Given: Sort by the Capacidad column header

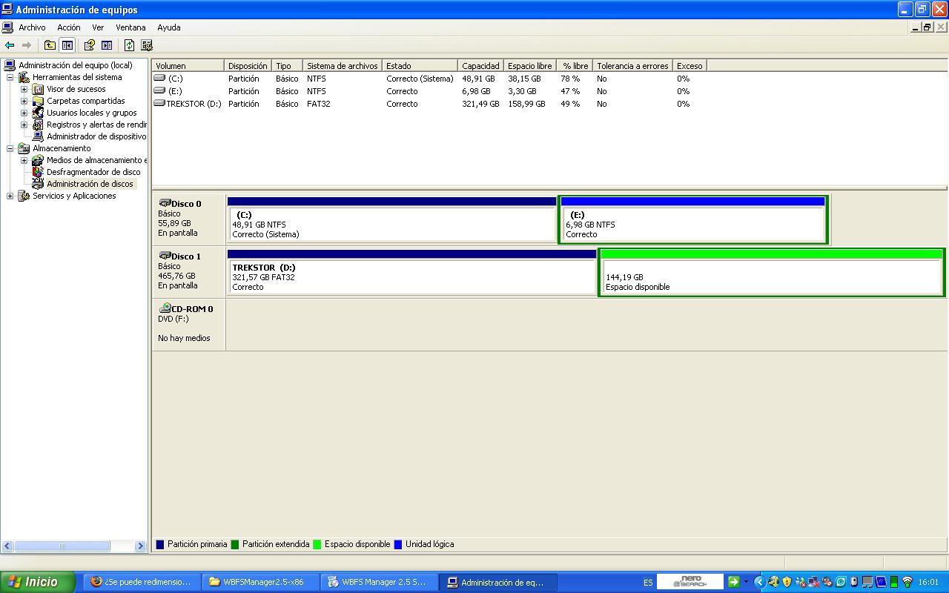Looking at the screenshot, I should point(480,66).
